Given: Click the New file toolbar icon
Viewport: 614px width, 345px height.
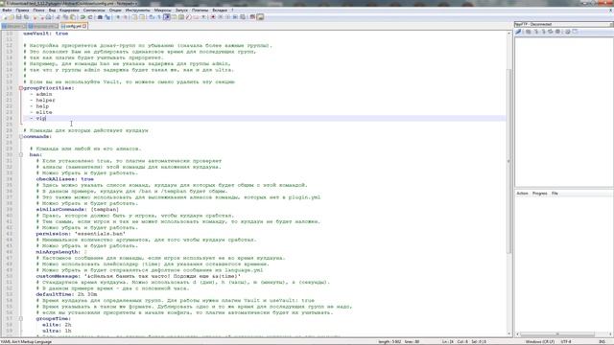Looking at the screenshot, I should (4, 17).
